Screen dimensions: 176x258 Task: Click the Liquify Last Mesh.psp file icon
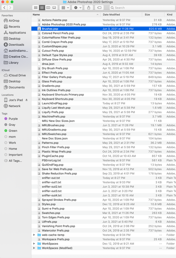[x=39, y=108]
